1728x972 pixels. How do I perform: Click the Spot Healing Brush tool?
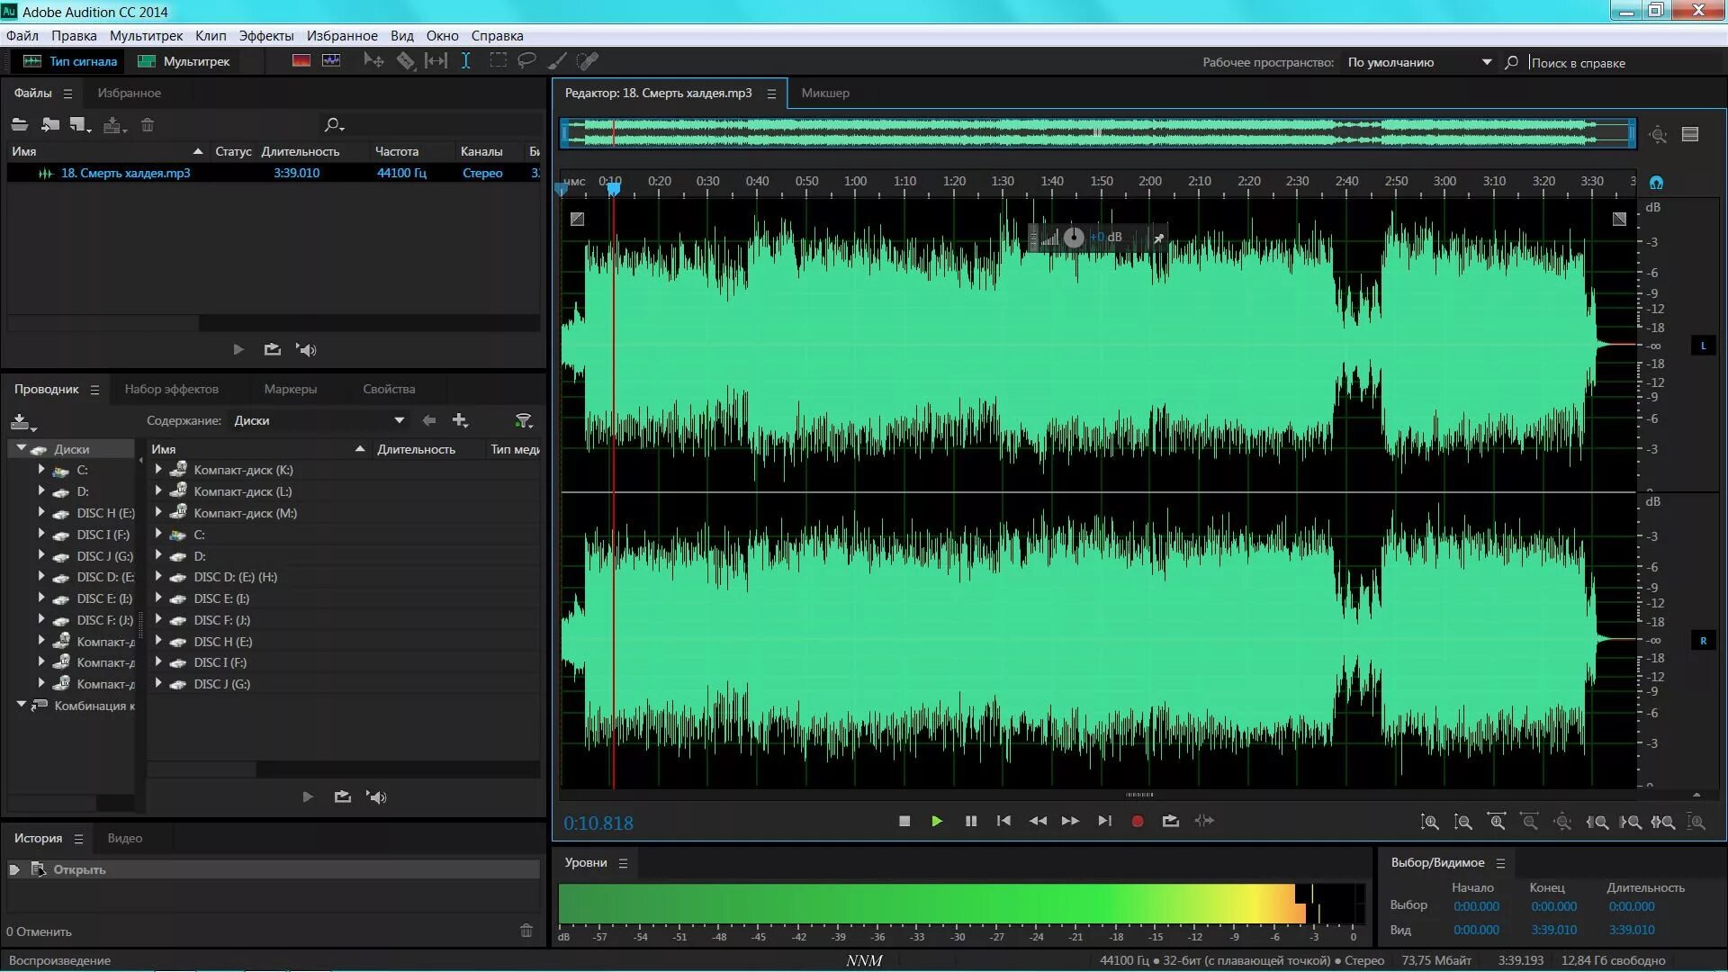pyautogui.click(x=588, y=61)
